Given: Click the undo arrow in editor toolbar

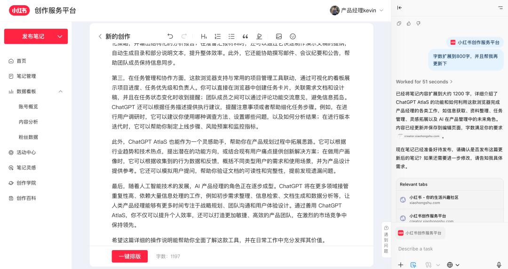Looking at the screenshot, I should point(170,36).
